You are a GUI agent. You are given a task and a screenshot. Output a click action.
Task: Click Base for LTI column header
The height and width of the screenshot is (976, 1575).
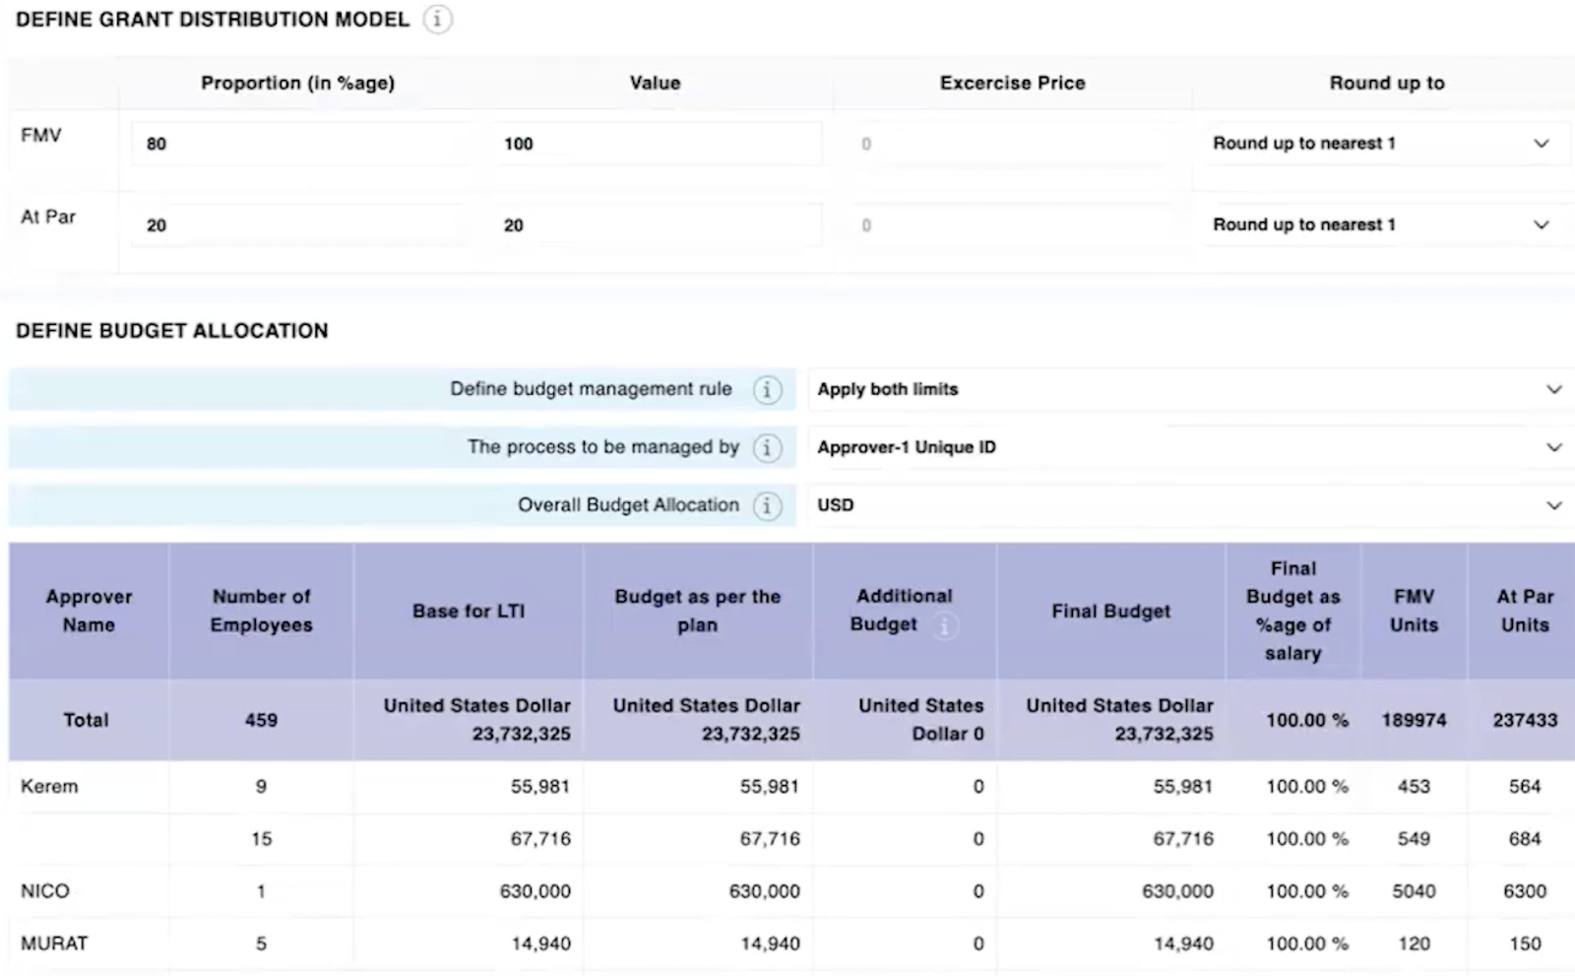click(x=469, y=611)
